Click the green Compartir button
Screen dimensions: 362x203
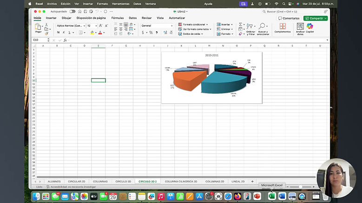(316, 18)
